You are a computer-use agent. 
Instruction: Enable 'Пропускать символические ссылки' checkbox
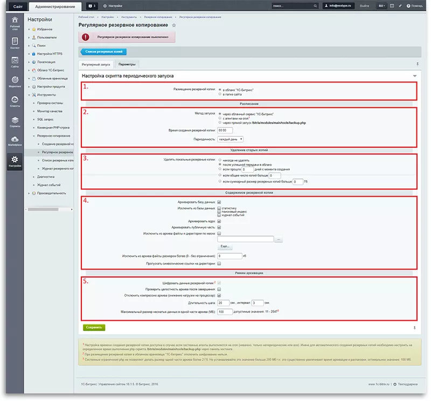219,264
